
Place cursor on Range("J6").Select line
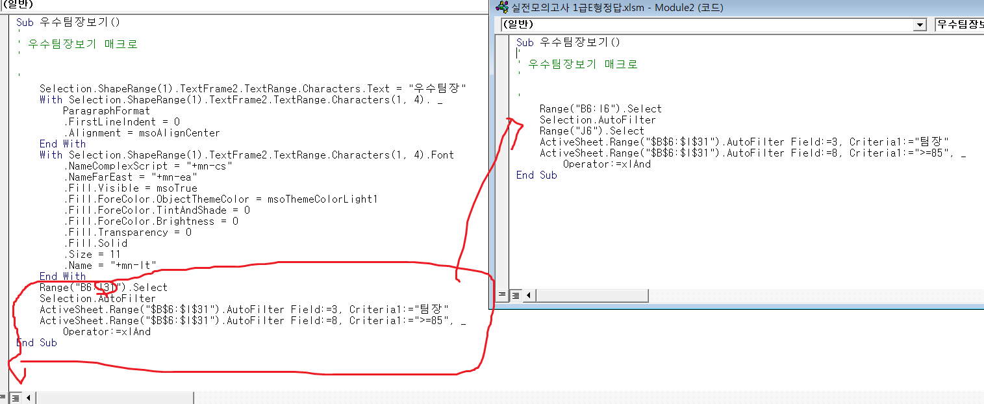pyautogui.click(x=591, y=131)
